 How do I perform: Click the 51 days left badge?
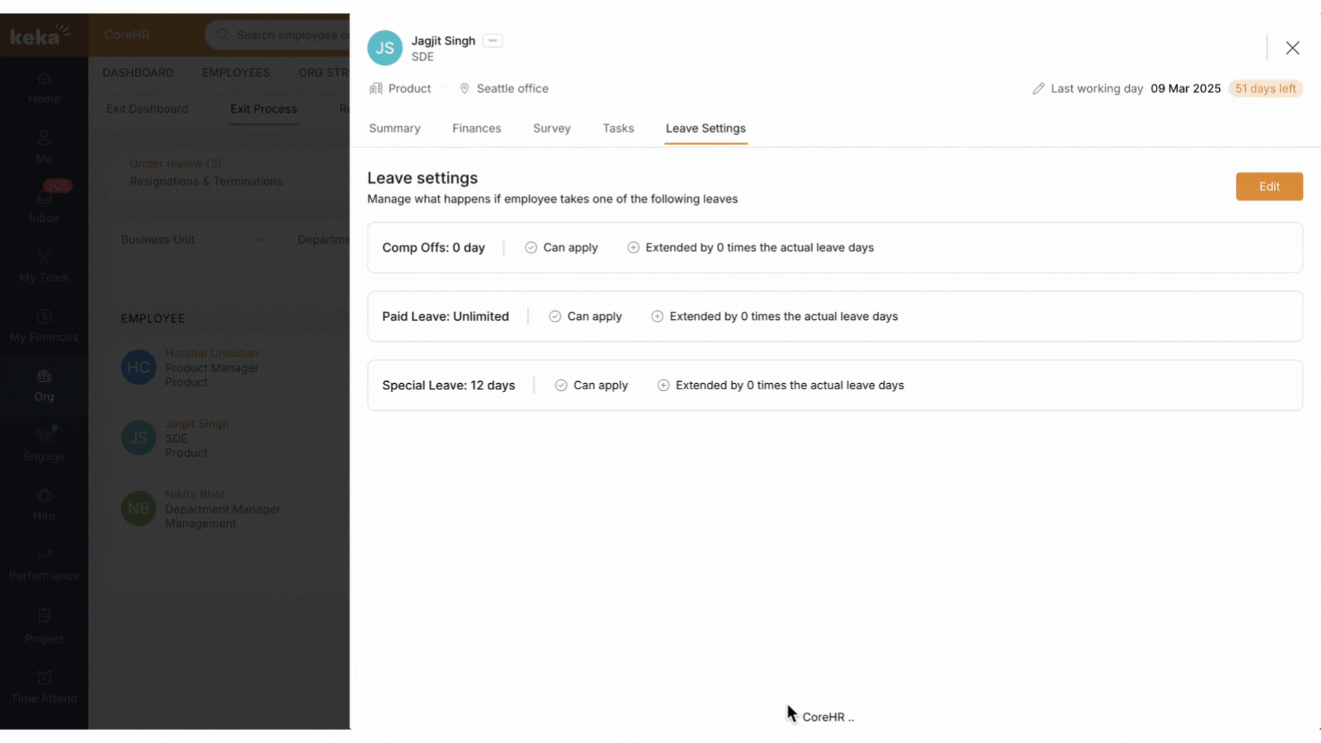click(1265, 89)
